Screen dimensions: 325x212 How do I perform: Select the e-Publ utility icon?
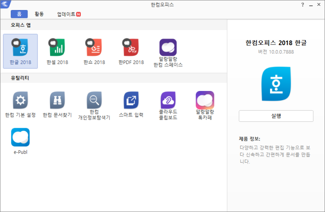pos(20,141)
